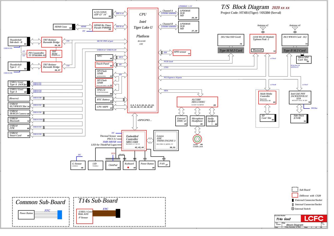Click USB3.1 Gen1 Type-A (AOU) block
This screenshot has width=334, height=236.
click(19, 84)
